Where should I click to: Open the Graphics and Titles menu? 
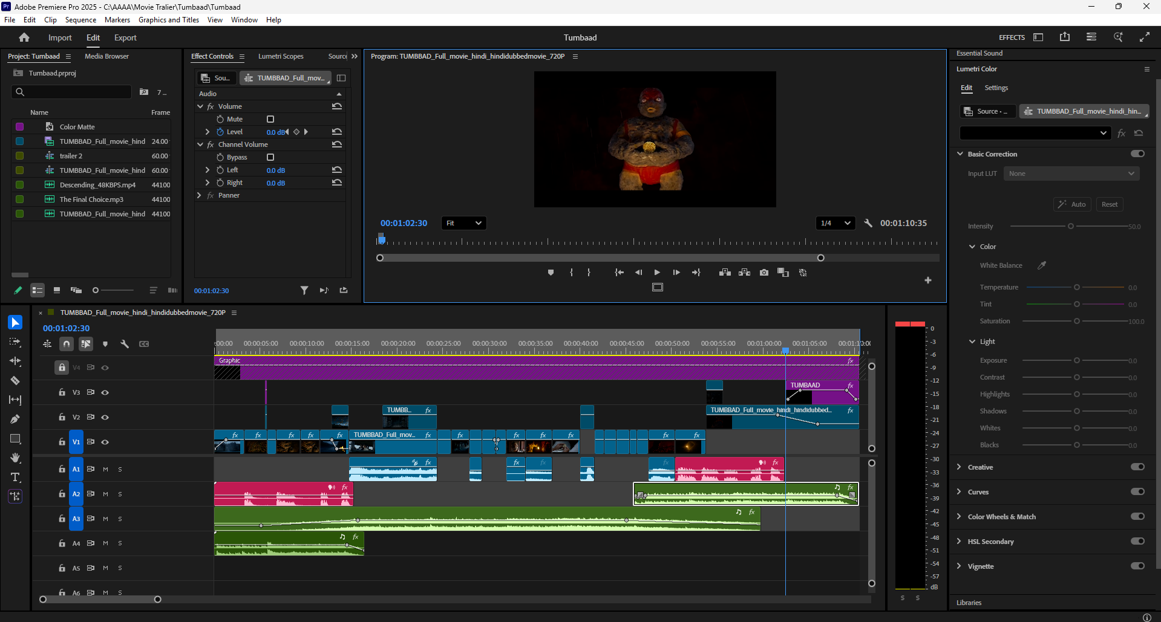pos(169,20)
